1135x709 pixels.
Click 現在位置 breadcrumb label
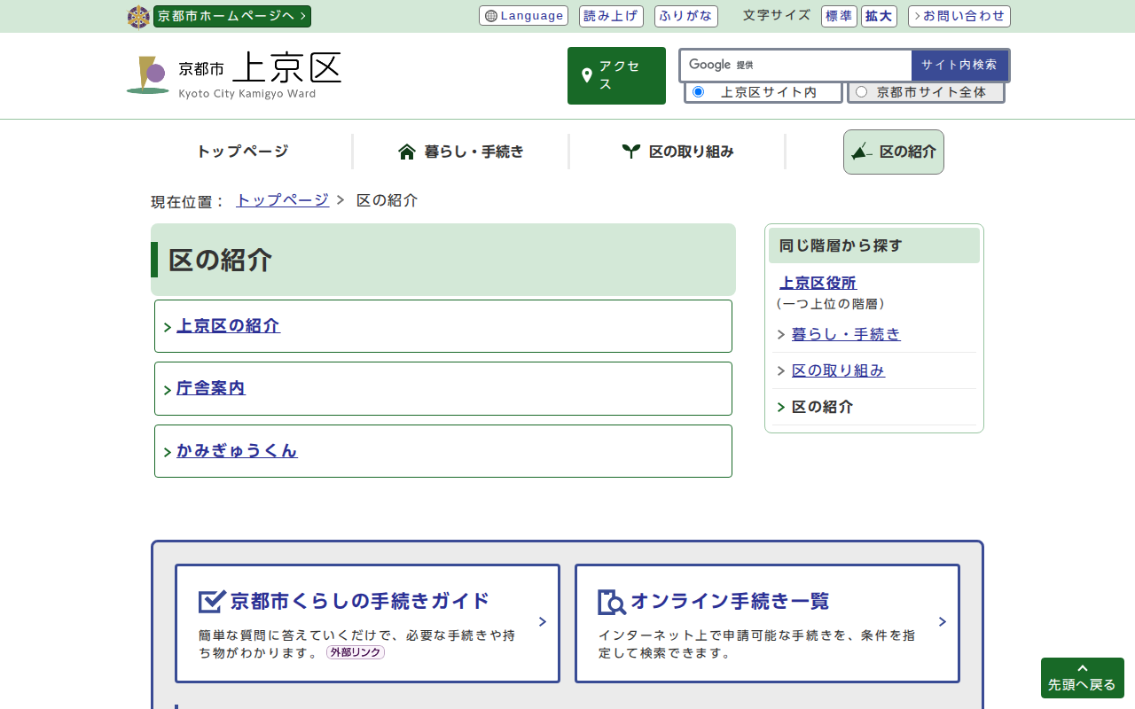coord(188,201)
